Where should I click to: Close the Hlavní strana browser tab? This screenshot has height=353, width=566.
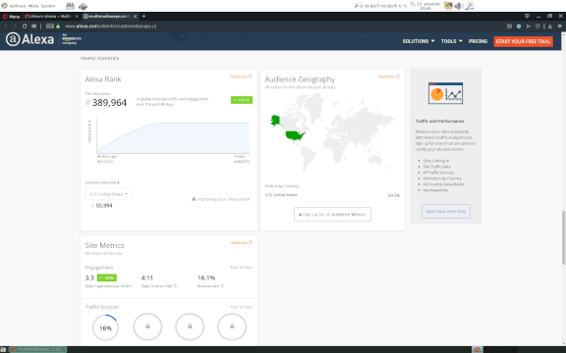(77, 17)
